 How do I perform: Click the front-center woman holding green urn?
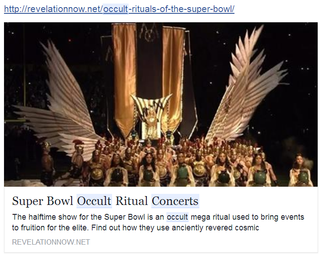pyautogui.click(x=149, y=170)
